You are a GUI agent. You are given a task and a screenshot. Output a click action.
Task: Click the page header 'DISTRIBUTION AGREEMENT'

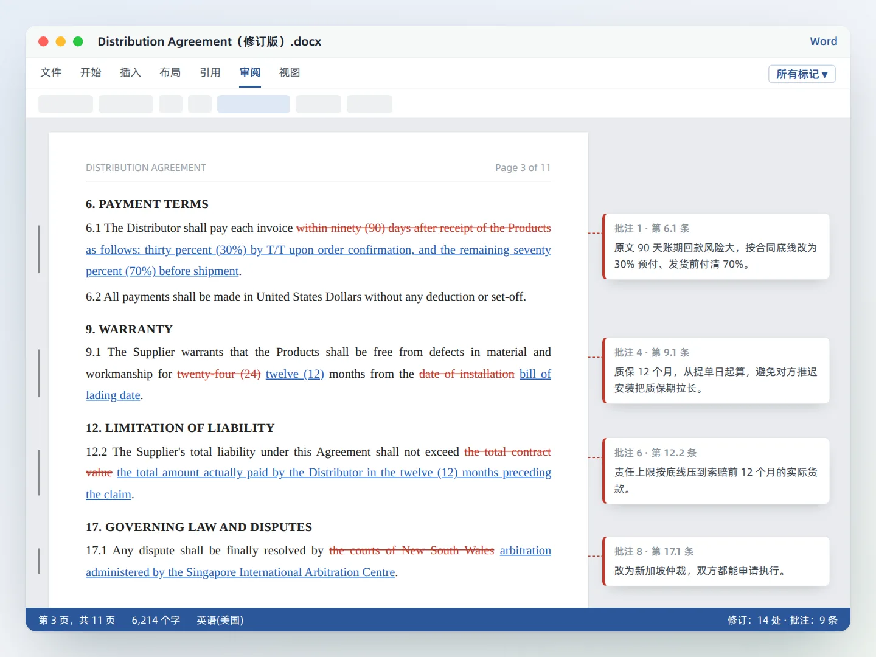pos(146,168)
